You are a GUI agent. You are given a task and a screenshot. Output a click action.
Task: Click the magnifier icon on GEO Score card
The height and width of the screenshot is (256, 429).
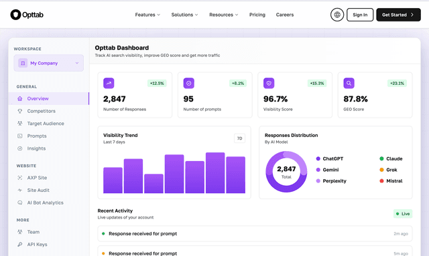[x=349, y=84]
